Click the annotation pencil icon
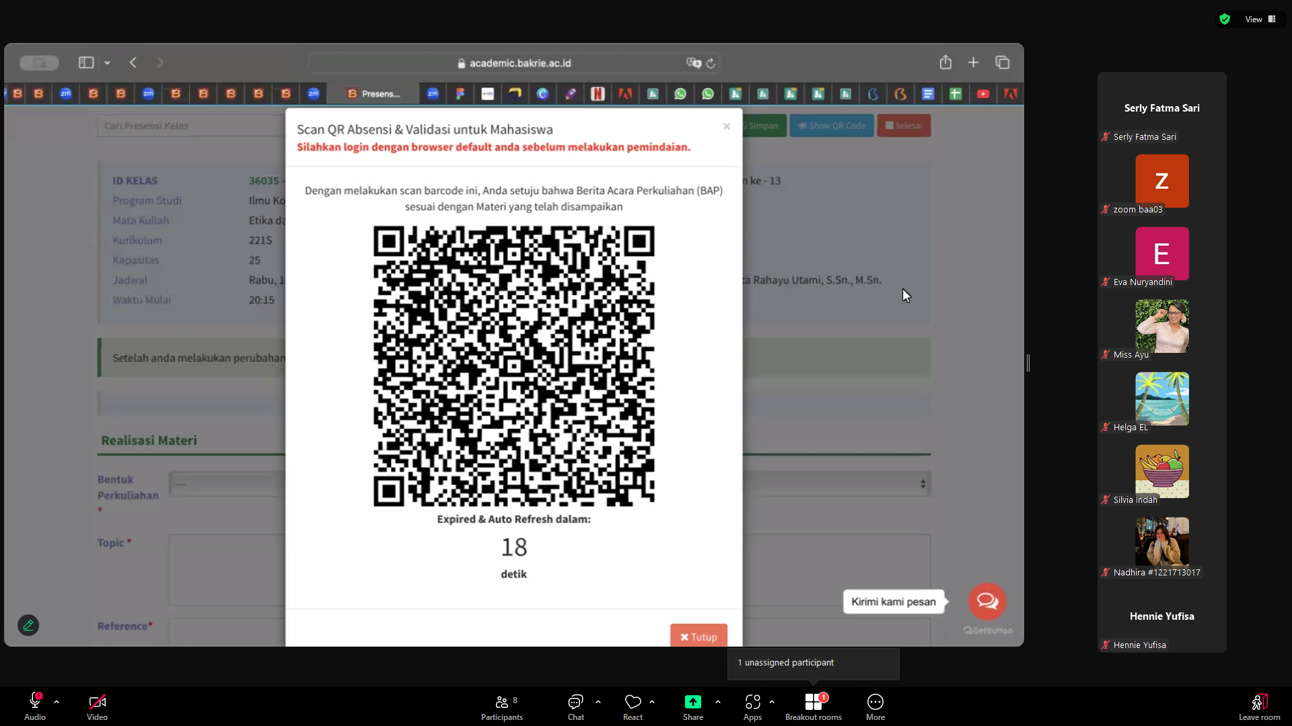1292x726 pixels. pos(28,625)
